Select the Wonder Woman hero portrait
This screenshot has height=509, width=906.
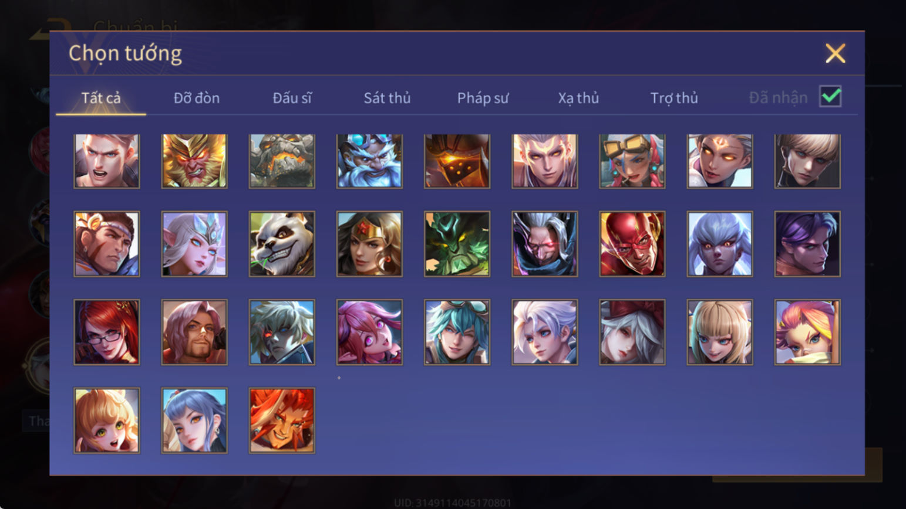pyautogui.click(x=369, y=244)
